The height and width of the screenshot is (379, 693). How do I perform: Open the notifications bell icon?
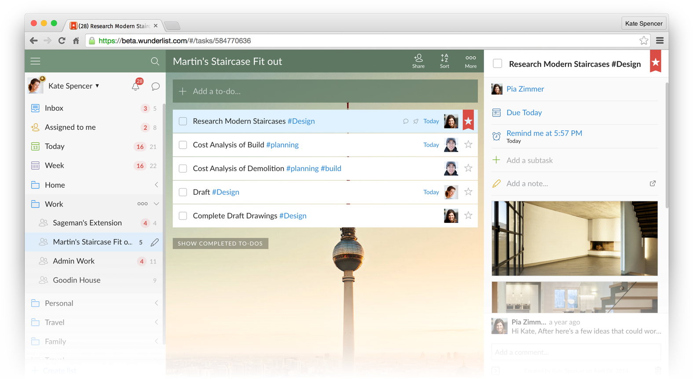[x=136, y=86]
